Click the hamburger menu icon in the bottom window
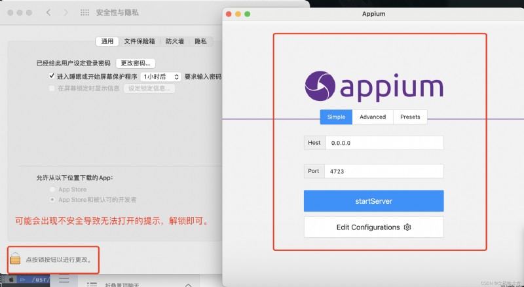 point(64,279)
